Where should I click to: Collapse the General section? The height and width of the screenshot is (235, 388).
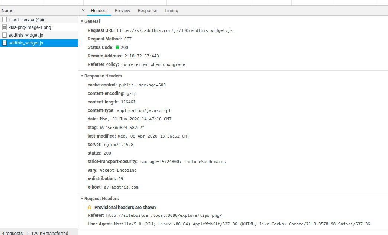coord(82,21)
